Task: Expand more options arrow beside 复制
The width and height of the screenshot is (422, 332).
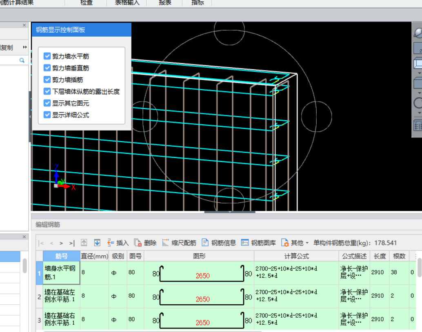Action: 25,47
